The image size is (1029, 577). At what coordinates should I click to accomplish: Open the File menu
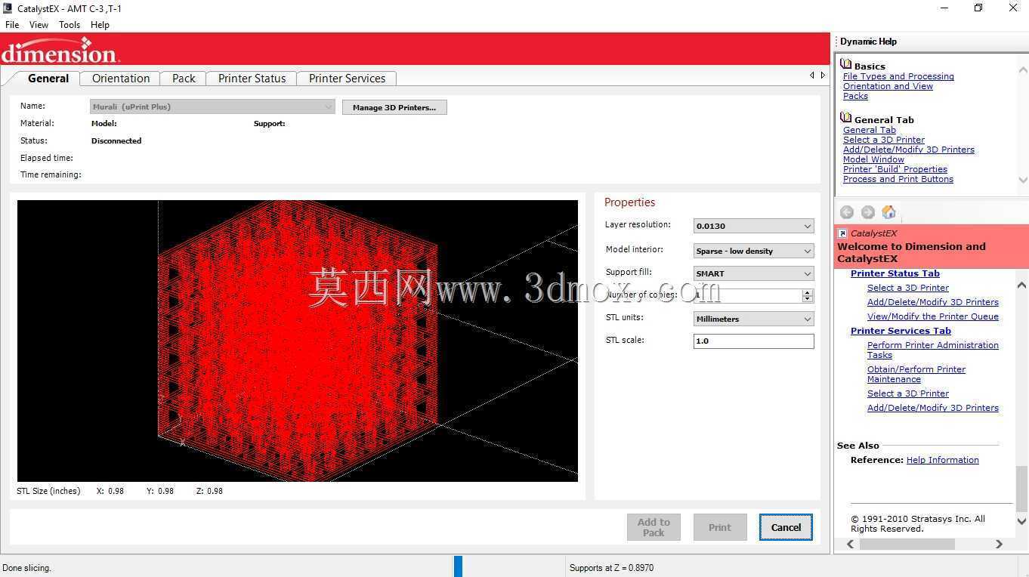pyautogui.click(x=12, y=25)
